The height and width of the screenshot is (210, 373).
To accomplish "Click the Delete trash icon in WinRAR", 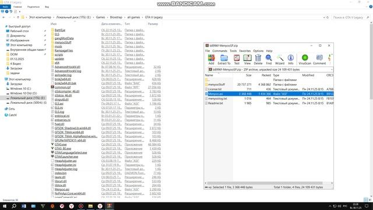I will (x=258, y=60).
